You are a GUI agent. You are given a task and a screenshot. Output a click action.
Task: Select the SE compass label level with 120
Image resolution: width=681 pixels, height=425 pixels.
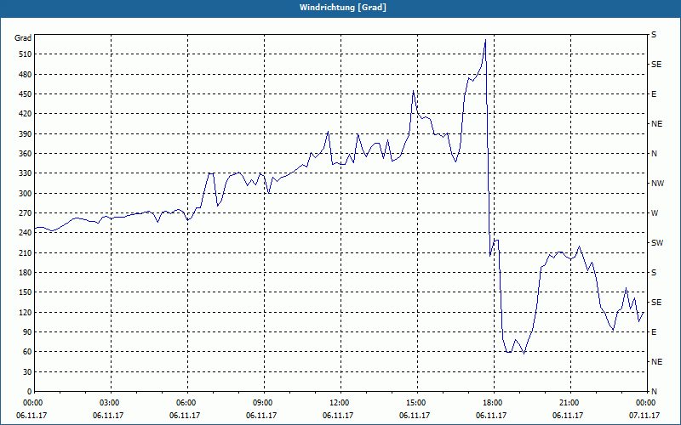[x=656, y=303]
